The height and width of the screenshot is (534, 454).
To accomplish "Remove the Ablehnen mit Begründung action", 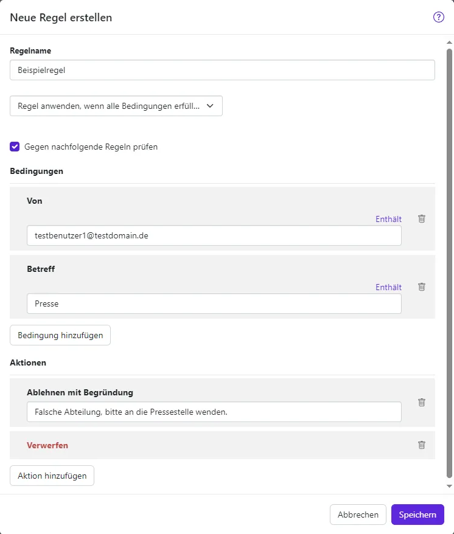I will point(421,403).
